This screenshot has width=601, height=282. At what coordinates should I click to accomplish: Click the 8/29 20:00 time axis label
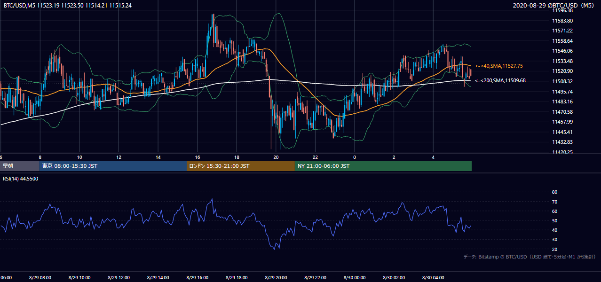(276, 278)
